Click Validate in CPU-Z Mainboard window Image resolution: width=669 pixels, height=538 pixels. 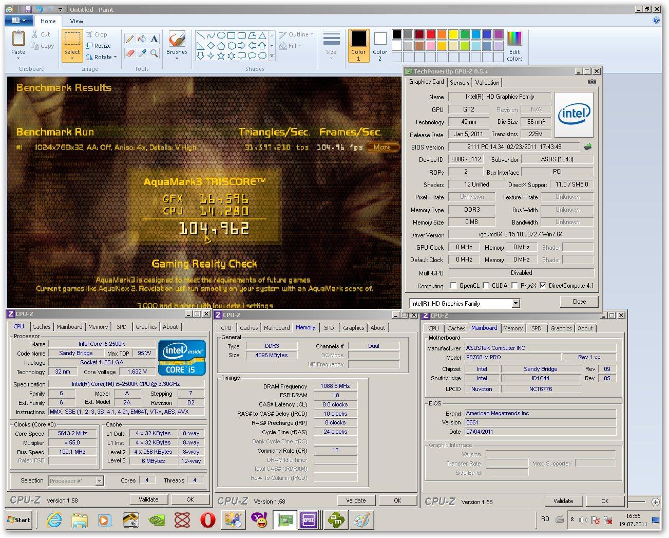coord(563,501)
